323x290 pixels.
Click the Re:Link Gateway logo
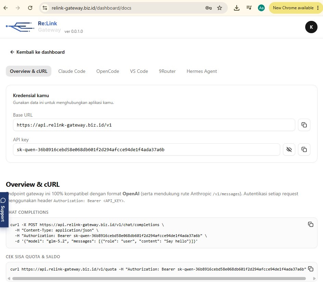click(x=33, y=27)
